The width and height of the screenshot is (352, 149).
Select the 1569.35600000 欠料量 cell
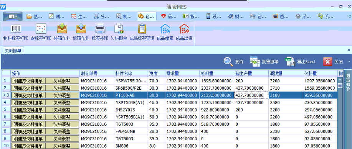[321, 88]
